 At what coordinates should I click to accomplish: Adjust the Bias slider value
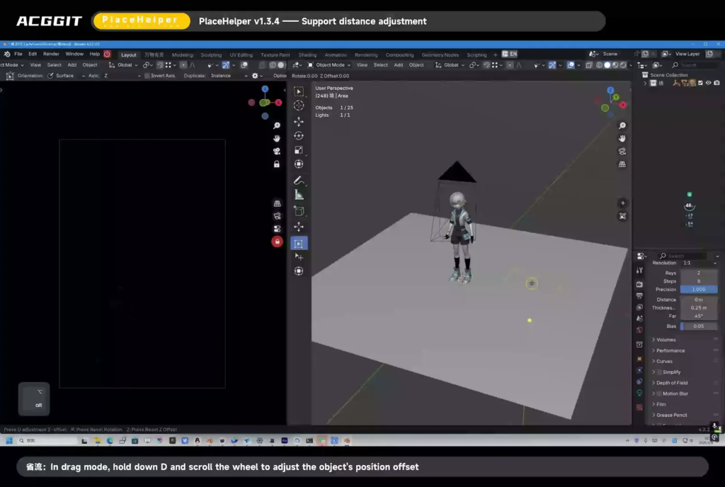(699, 326)
